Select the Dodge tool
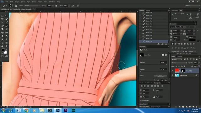 tap(7, 36)
